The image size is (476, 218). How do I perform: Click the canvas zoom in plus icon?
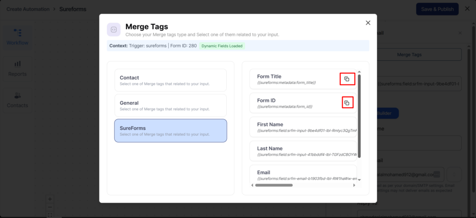pyautogui.click(x=50, y=199)
